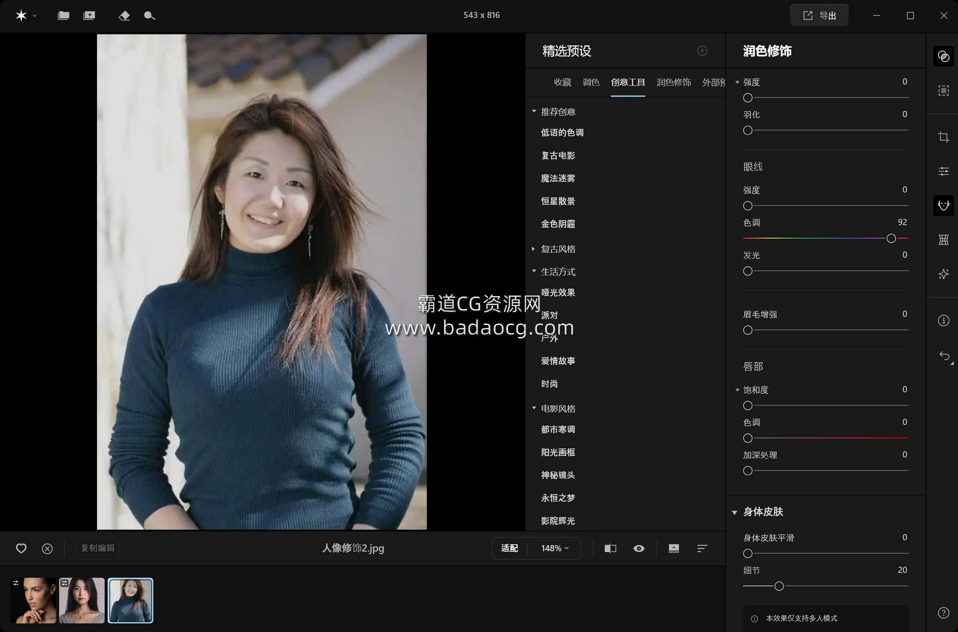The width and height of the screenshot is (958, 632).
Task: Show image info icon in sidebar
Action: (x=943, y=320)
